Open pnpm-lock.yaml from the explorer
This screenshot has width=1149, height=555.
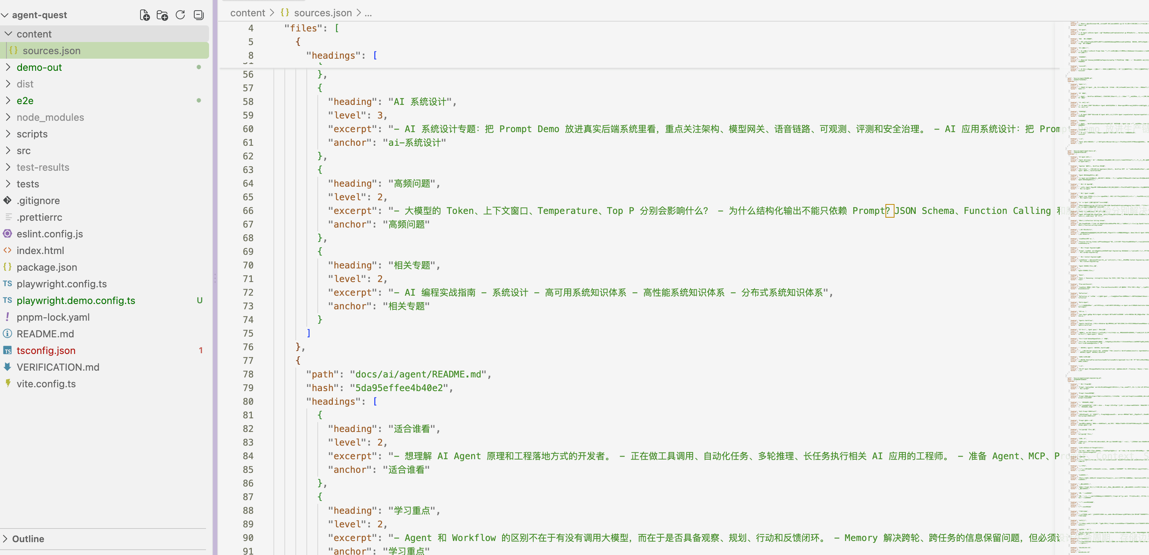point(105,316)
